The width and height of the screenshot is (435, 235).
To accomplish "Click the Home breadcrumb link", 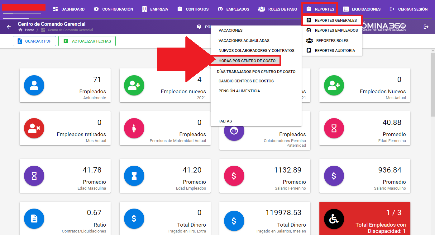I will 27,30.
